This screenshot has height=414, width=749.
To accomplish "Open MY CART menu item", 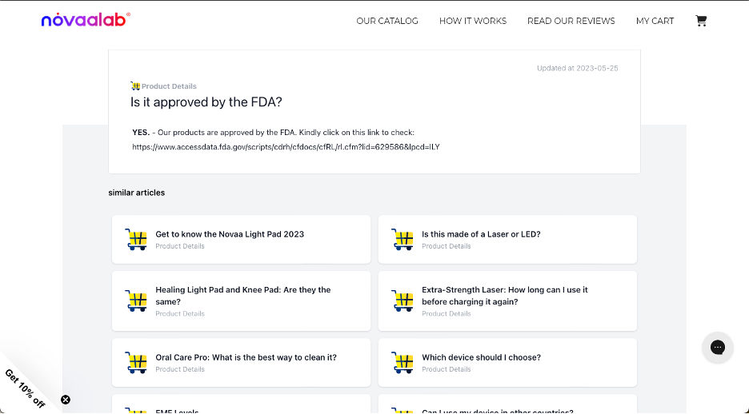I will click(x=655, y=21).
